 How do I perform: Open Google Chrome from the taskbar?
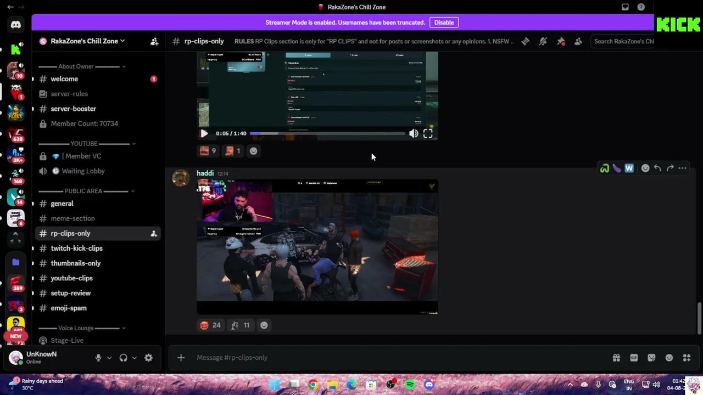click(x=313, y=385)
